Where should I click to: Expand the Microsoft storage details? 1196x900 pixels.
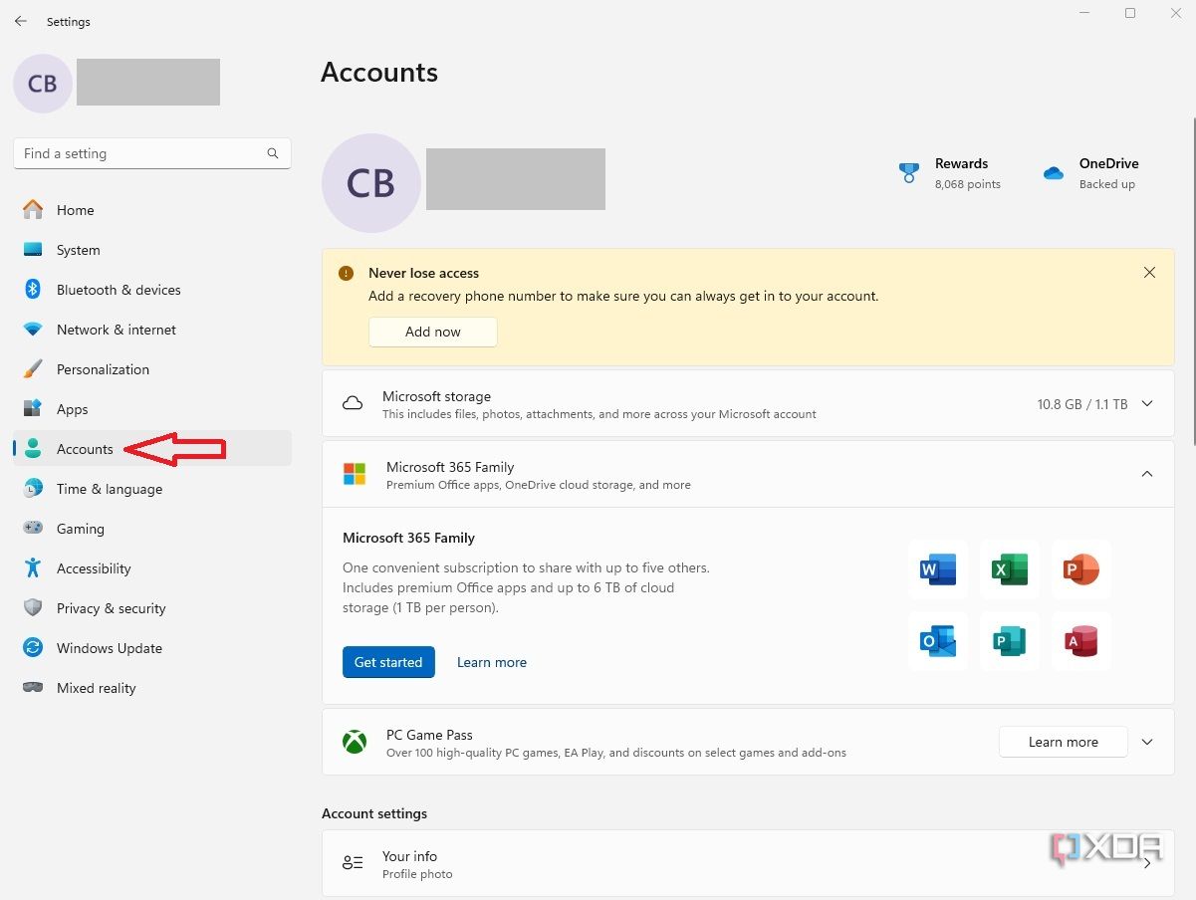[x=1147, y=403]
